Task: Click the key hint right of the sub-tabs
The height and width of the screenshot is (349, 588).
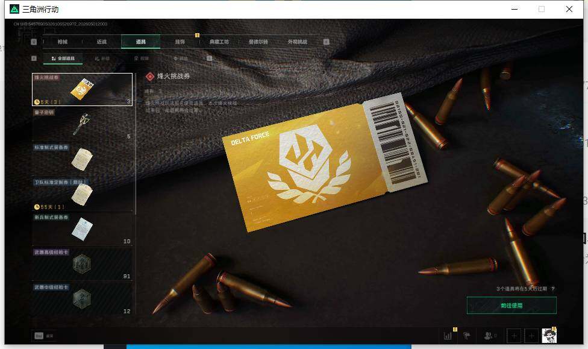Action: click(210, 58)
